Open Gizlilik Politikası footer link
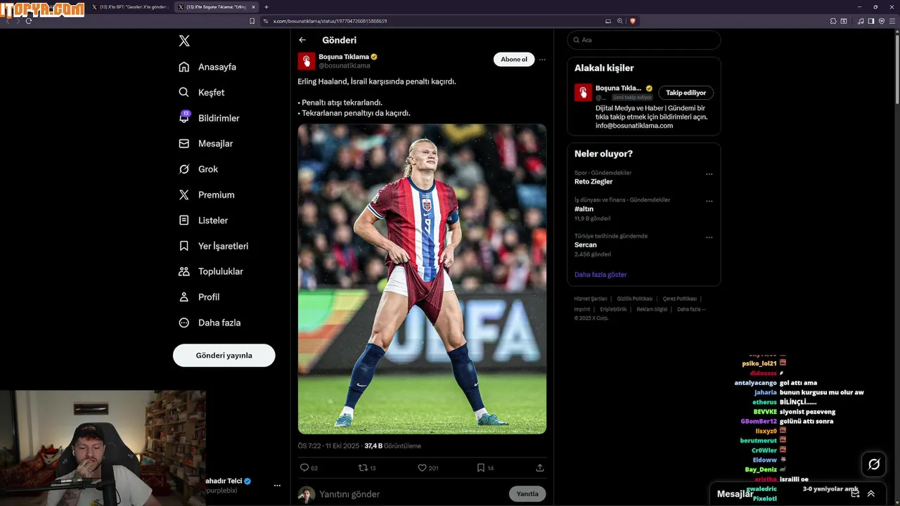 (x=635, y=299)
